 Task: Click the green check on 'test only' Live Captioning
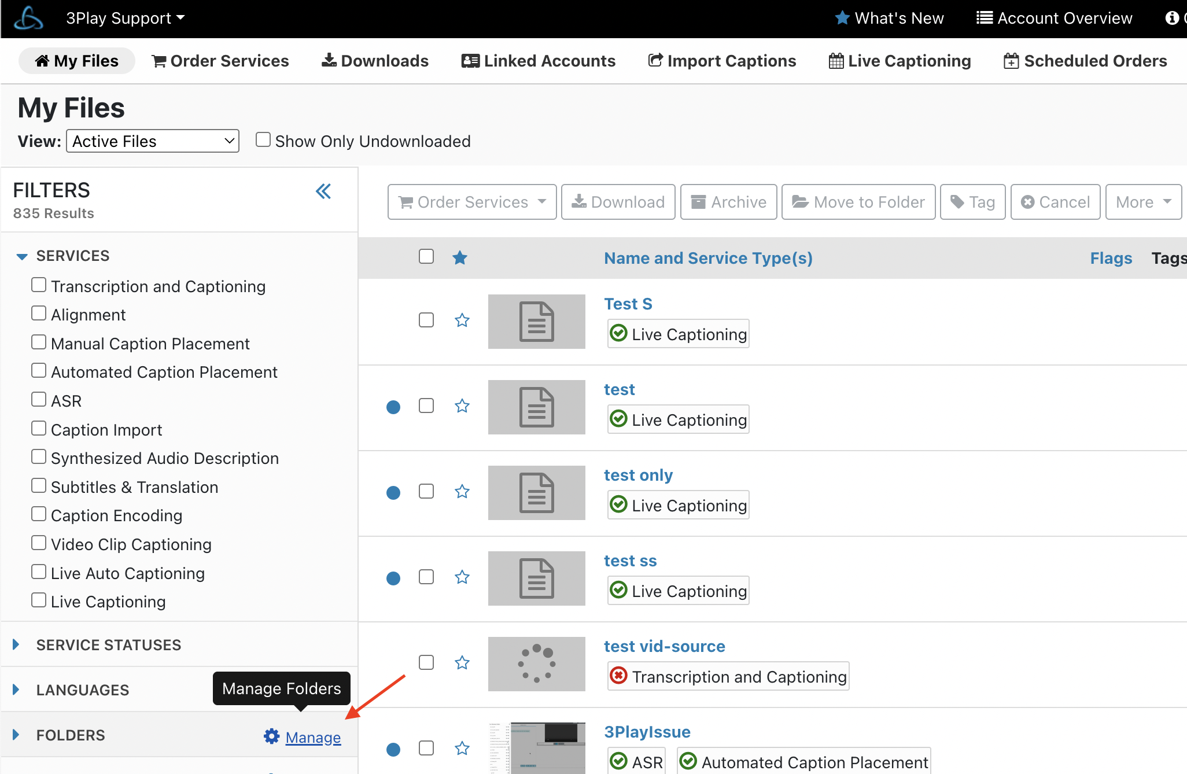[619, 504]
